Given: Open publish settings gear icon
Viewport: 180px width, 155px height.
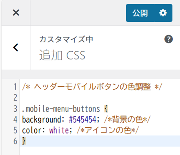Looking at the screenshot, I should pos(163,13).
